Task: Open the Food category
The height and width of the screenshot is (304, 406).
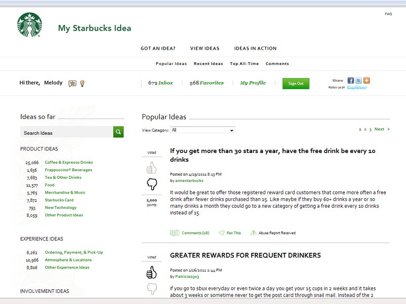Action: (x=49, y=185)
